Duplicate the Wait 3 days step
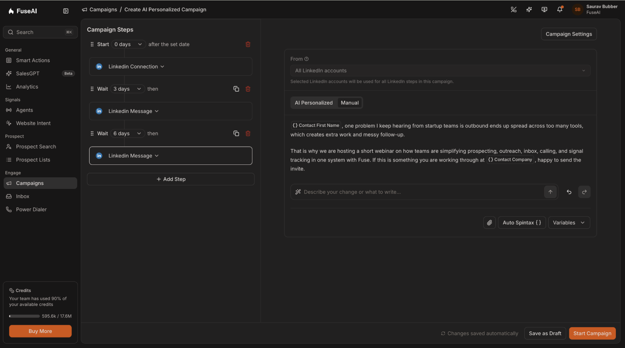The height and width of the screenshot is (348, 625). point(236,89)
